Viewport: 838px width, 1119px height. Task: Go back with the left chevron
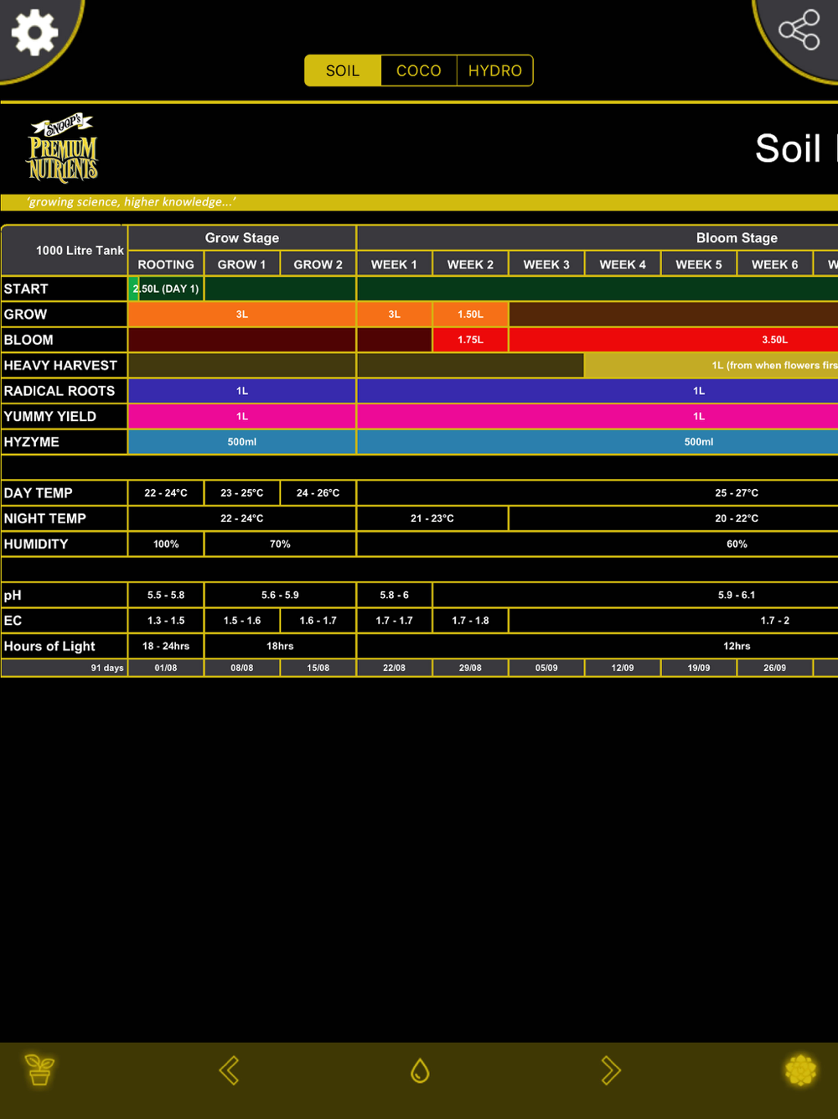tap(230, 1070)
